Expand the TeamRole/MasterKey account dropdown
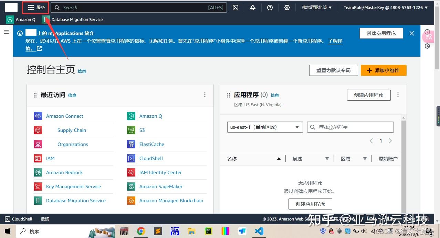440x238 pixels. pyautogui.click(x=386, y=8)
